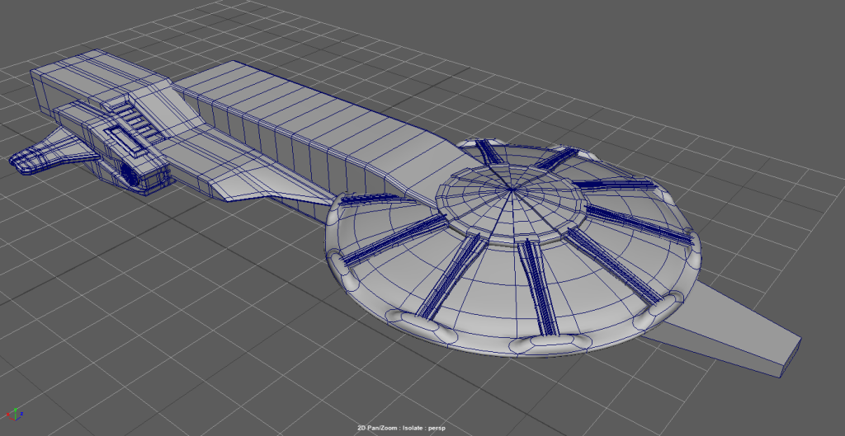Screen dimensions: 845x436
Task: Click the XYZ axis orientation gizmo
Action: [13, 414]
